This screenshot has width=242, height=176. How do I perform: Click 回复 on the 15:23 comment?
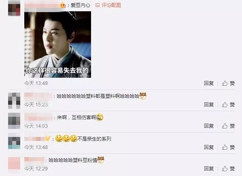tap(209, 105)
